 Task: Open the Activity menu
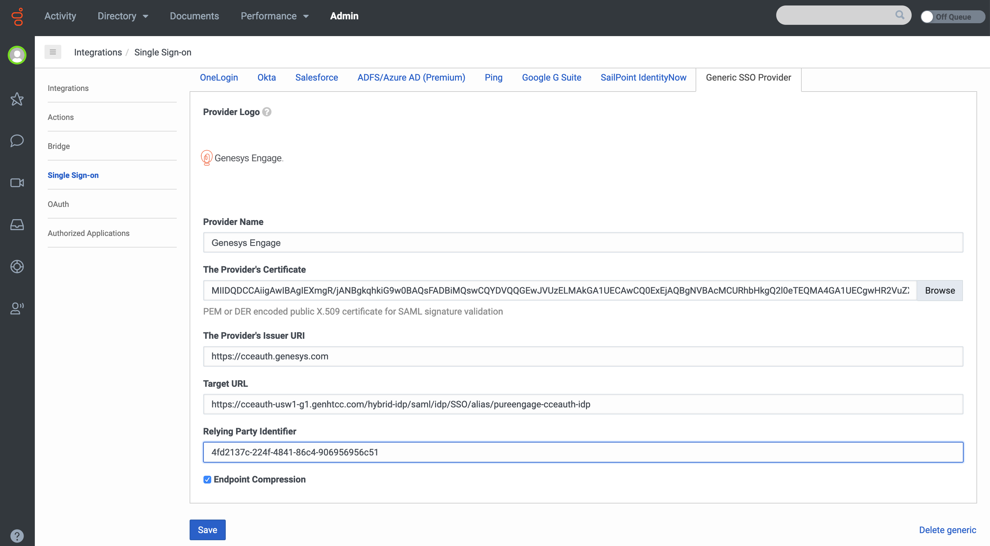tap(60, 16)
